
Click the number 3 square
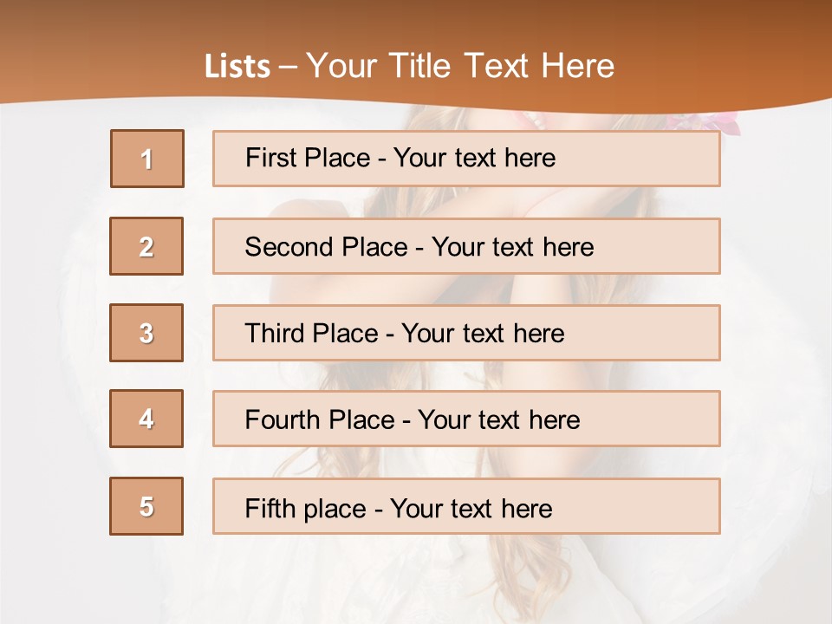tap(146, 333)
